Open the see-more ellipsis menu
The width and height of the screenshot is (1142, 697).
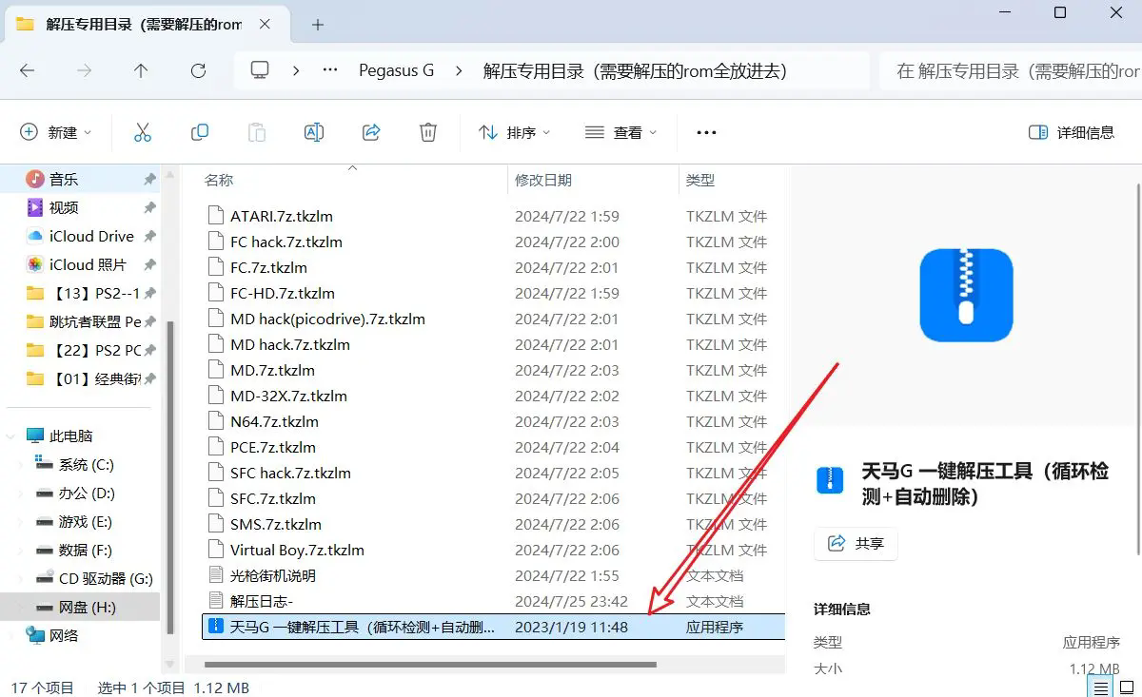pos(705,132)
